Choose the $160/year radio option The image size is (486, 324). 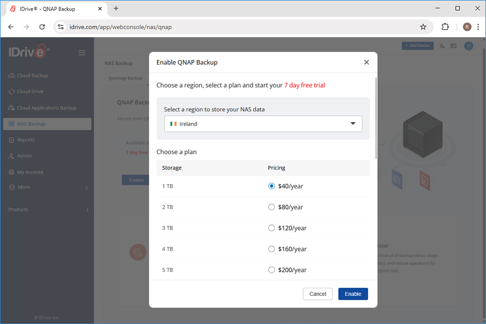pos(271,249)
